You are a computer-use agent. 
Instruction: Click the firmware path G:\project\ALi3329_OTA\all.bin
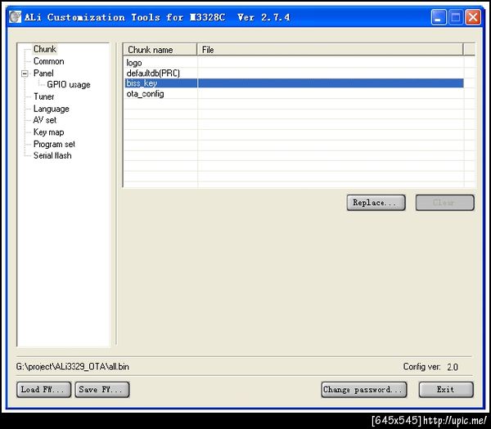coord(73,366)
